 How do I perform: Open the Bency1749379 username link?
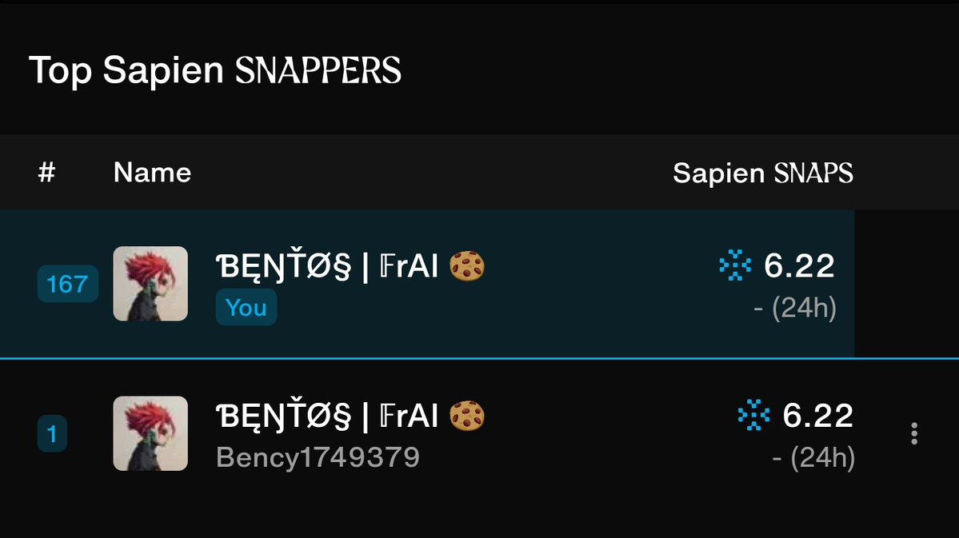point(318,457)
